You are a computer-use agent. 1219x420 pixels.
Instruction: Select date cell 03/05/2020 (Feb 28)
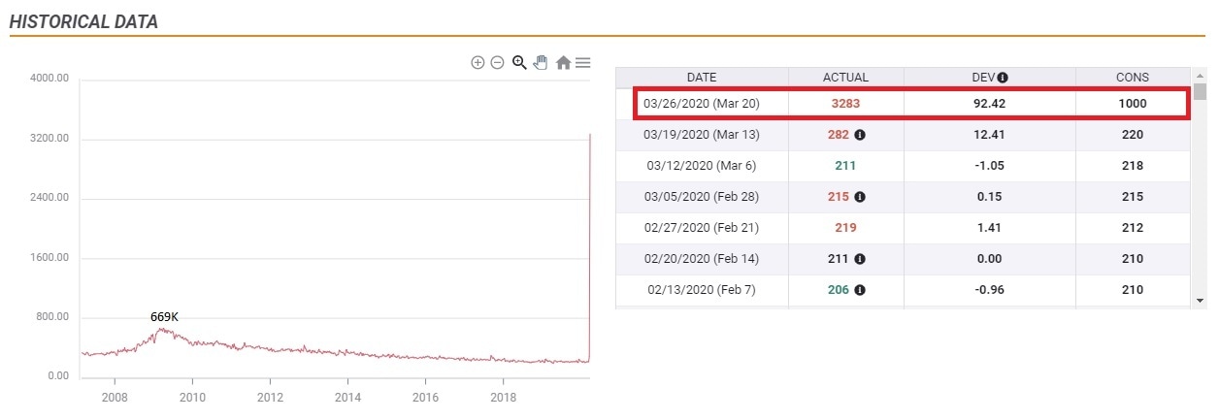click(702, 197)
